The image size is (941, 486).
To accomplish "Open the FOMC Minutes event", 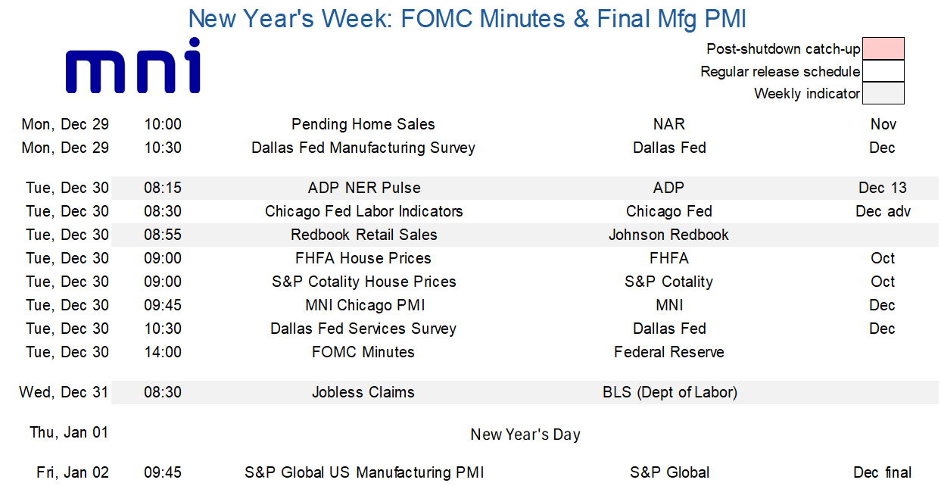I will 363,352.
